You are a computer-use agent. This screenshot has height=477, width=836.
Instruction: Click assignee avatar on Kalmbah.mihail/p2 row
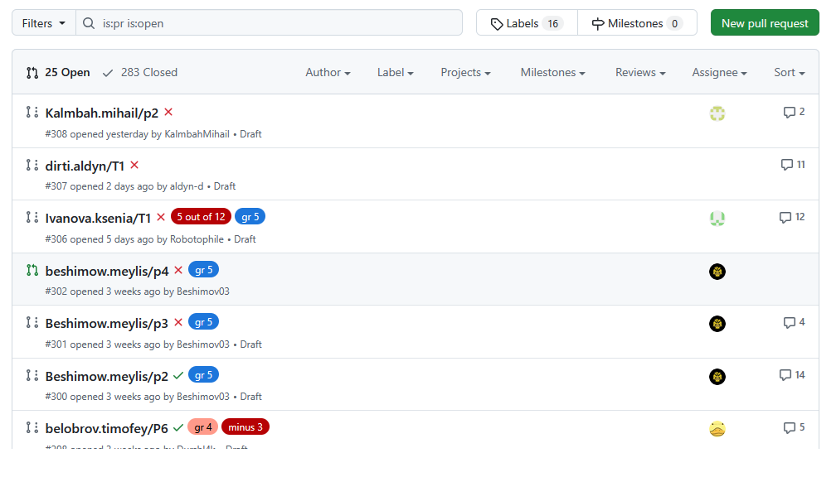(x=717, y=113)
